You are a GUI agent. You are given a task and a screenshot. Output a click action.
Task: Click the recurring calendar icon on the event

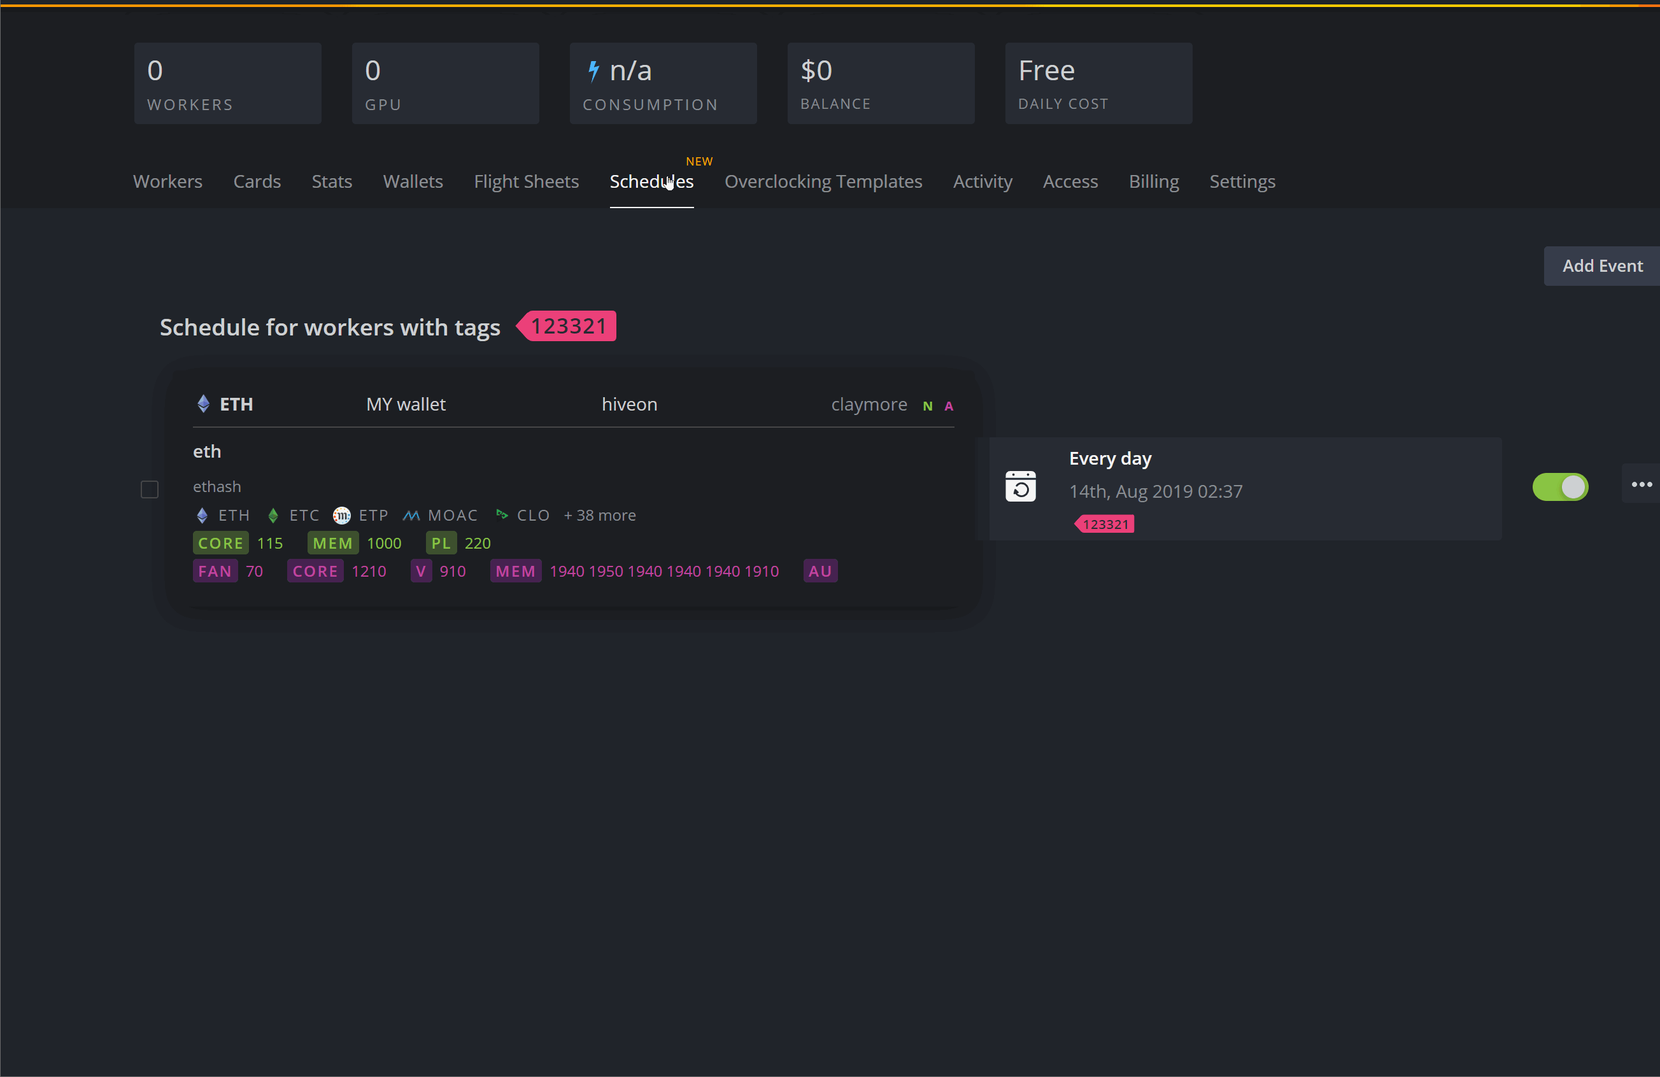click(1019, 486)
